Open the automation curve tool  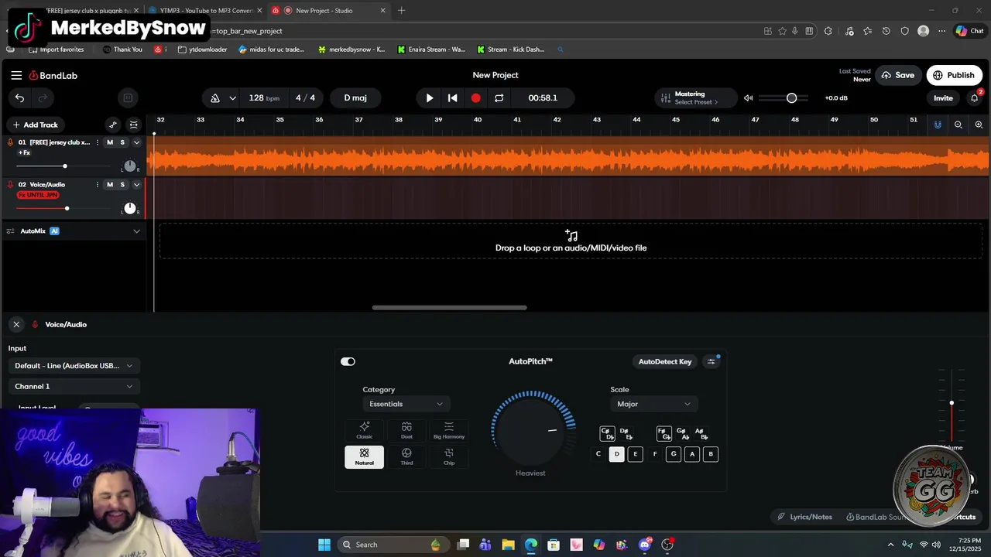coord(113,125)
